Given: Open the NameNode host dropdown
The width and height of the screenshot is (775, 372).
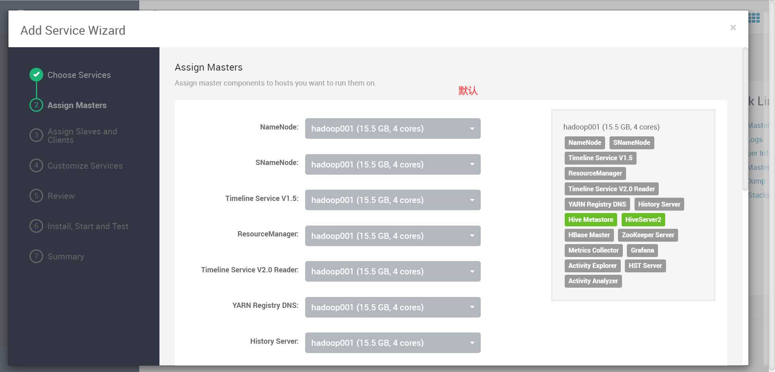Looking at the screenshot, I should (393, 128).
